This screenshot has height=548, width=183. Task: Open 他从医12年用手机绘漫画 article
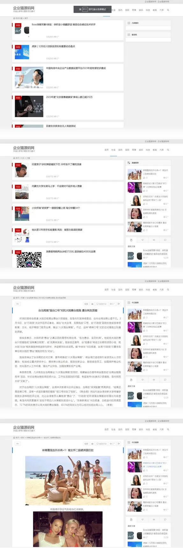[x=57, y=230]
